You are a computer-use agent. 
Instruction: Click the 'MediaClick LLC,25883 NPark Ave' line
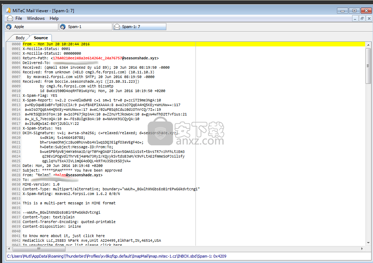click(92, 240)
